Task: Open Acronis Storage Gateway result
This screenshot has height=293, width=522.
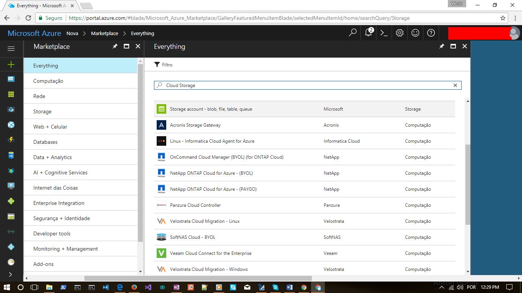Action: coord(305,125)
